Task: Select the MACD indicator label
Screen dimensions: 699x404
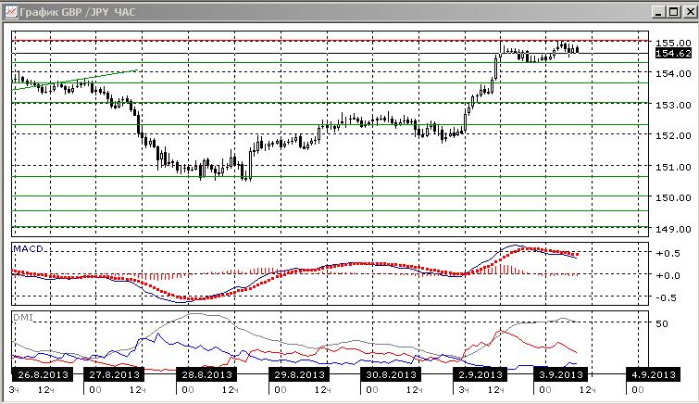Action: 28,248
